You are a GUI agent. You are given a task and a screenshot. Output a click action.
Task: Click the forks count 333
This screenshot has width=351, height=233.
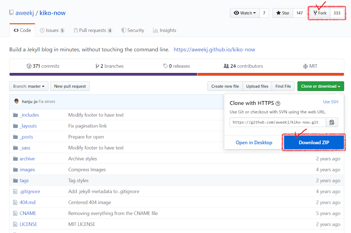(337, 13)
